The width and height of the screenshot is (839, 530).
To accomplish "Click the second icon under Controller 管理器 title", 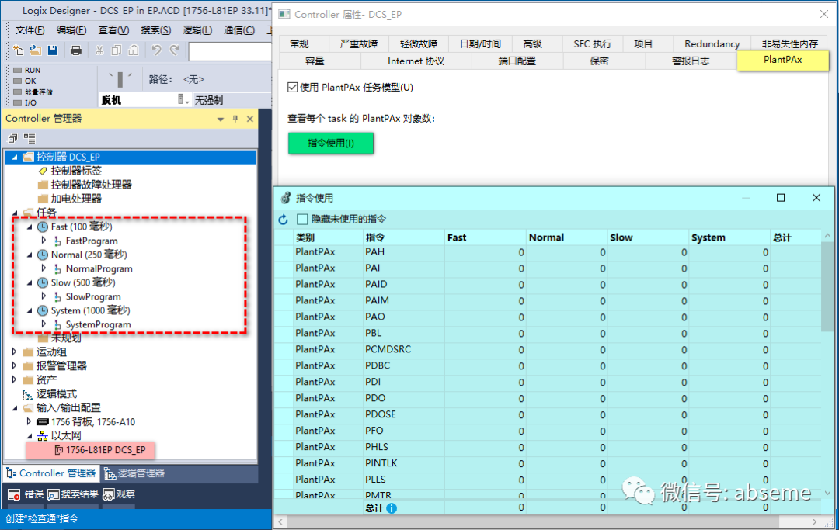I will [30, 139].
